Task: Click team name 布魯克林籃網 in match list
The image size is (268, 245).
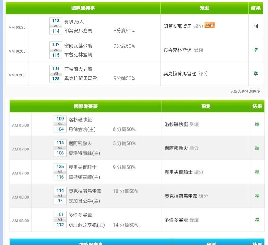Action: 78,55
